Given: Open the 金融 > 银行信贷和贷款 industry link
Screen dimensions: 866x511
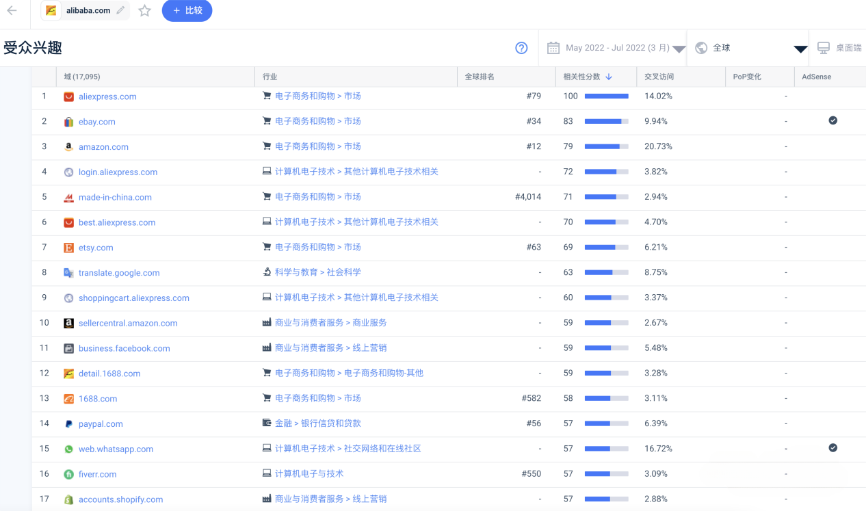Looking at the screenshot, I should (x=318, y=423).
